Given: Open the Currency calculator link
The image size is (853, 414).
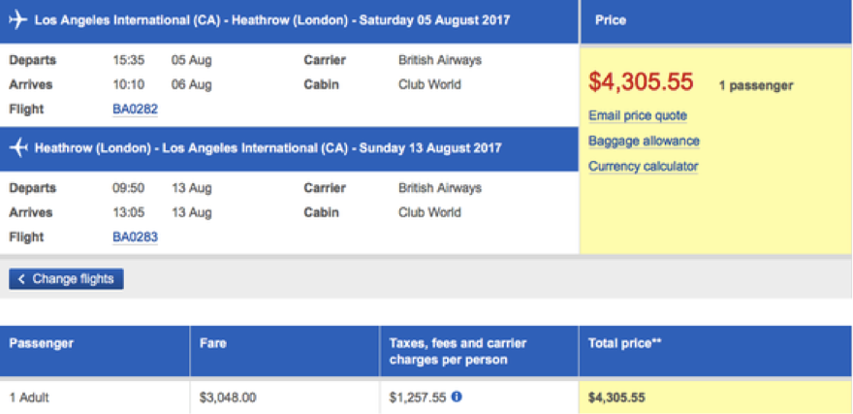Looking at the screenshot, I should click(x=643, y=167).
